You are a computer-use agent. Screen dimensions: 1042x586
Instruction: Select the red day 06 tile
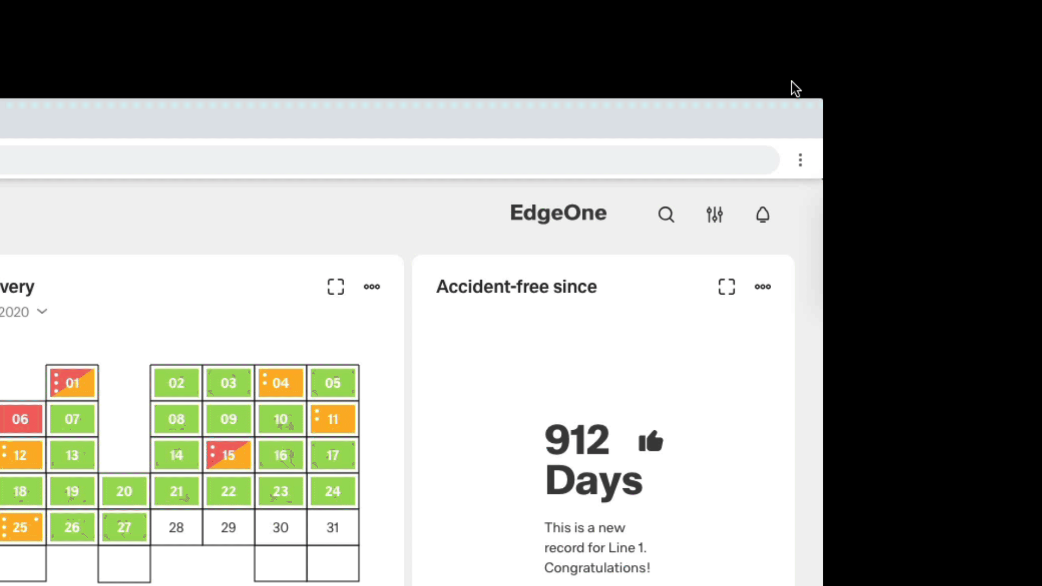[x=20, y=419]
